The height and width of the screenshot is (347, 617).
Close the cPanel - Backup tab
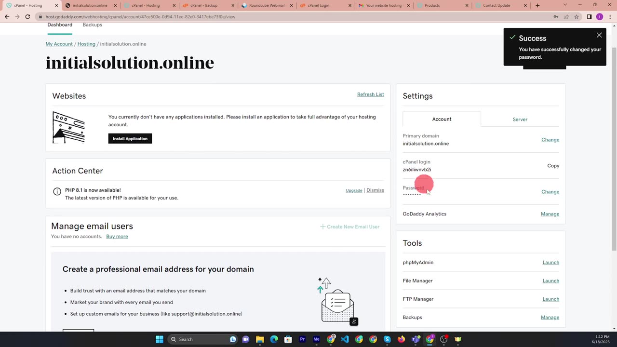[x=233, y=5]
